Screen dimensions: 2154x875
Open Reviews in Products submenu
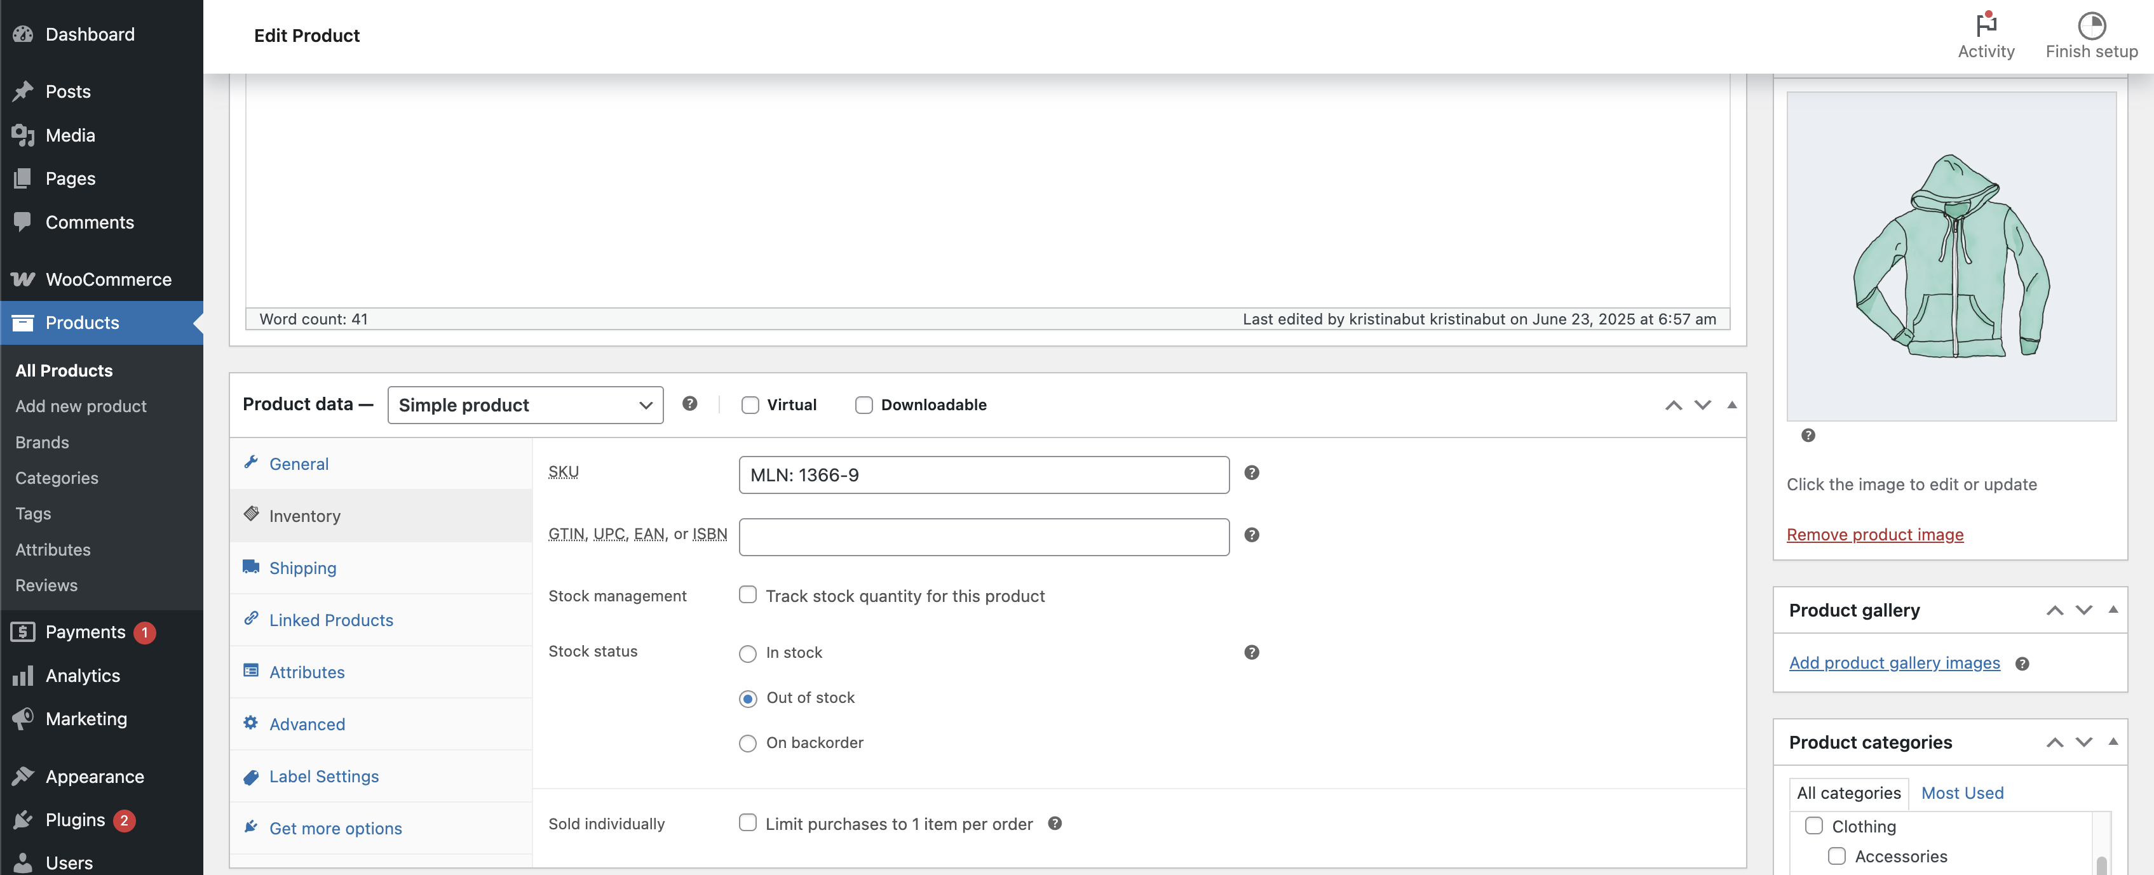(46, 585)
